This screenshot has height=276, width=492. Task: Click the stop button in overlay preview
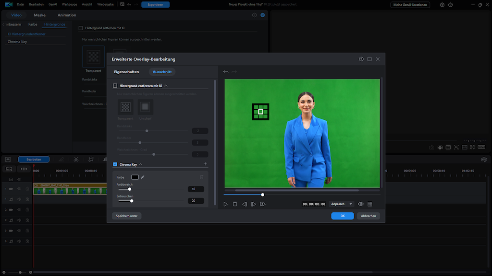(x=235, y=204)
